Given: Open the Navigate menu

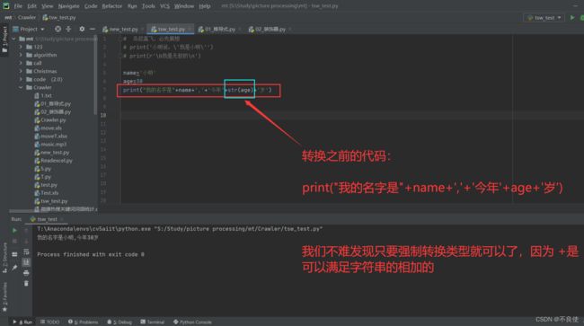Looking at the screenshot, I should click(x=68, y=6).
